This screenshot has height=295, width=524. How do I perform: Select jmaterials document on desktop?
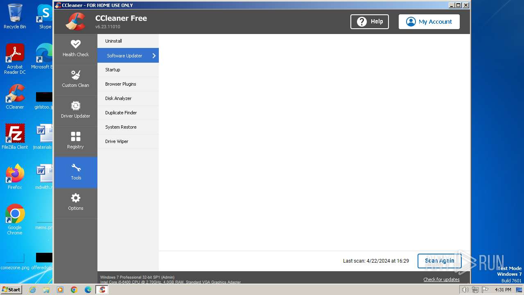(43, 137)
